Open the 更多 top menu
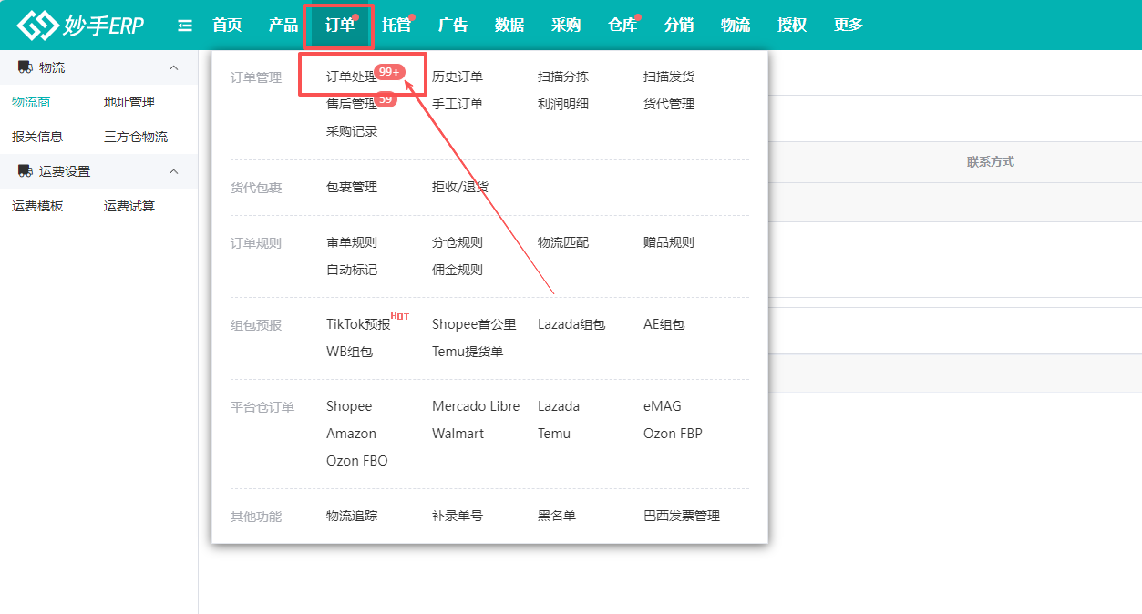The width and height of the screenshot is (1142, 614). tap(848, 26)
